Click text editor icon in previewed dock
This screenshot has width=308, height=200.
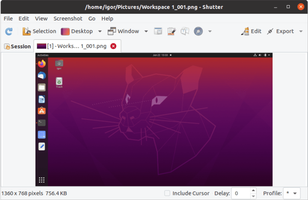(x=41, y=146)
